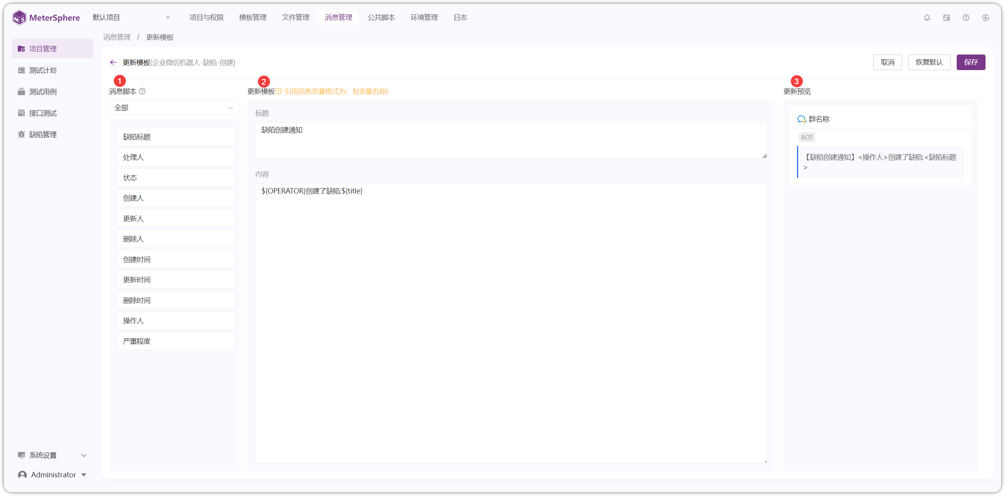Screen dimensions: 1005x496
Task: Click the 项目管理 sidebar icon
Action: (21, 49)
